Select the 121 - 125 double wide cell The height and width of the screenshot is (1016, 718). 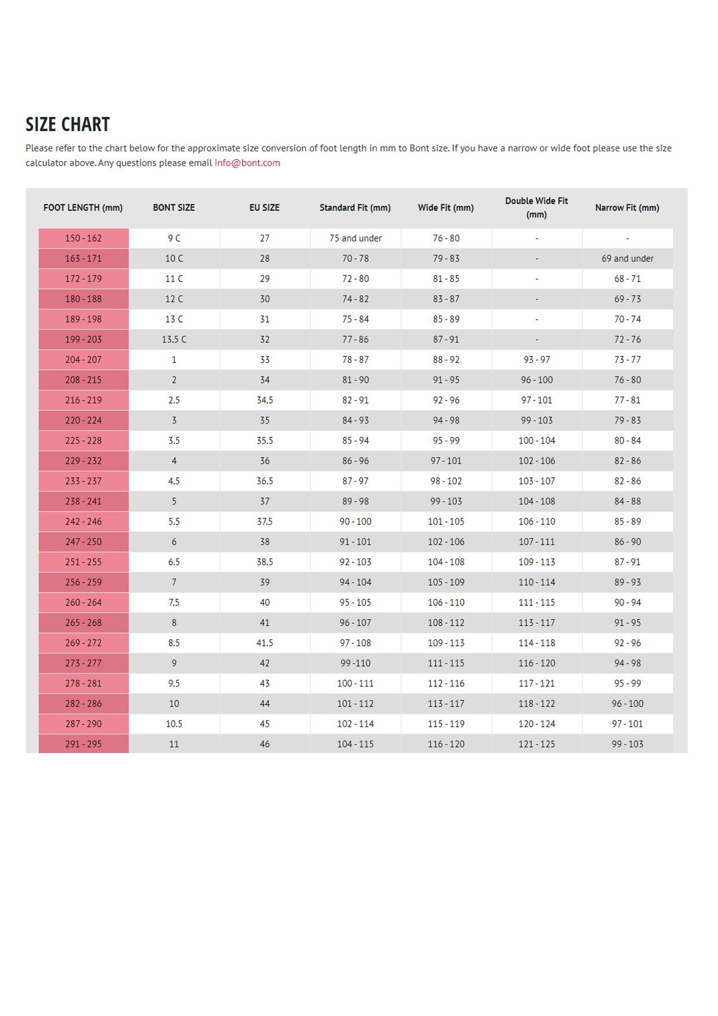click(537, 744)
